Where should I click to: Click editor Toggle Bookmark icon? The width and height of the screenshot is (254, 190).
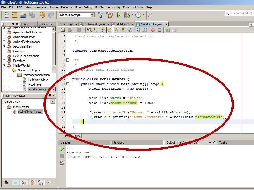coord(130,30)
